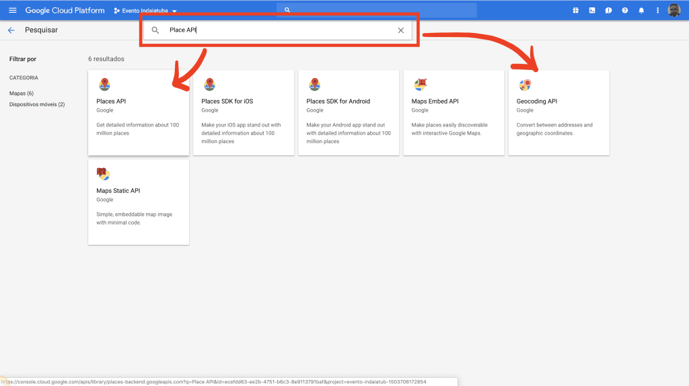Go back using the left arrow
This screenshot has height=386, width=689.
11,30
